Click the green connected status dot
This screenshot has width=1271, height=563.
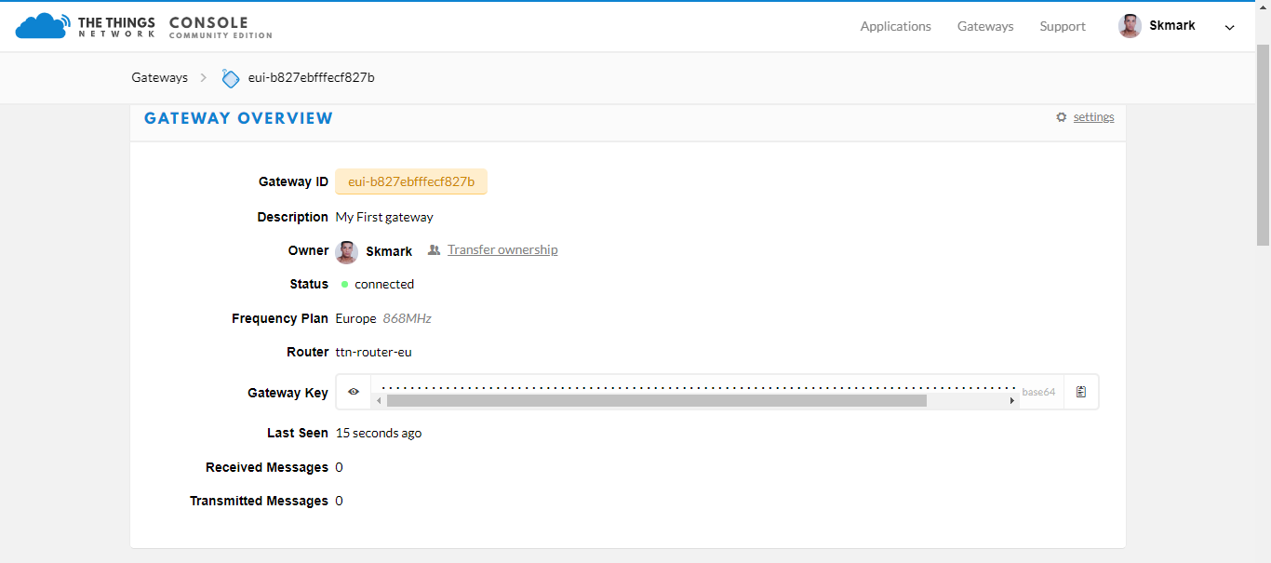coord(345,284)
